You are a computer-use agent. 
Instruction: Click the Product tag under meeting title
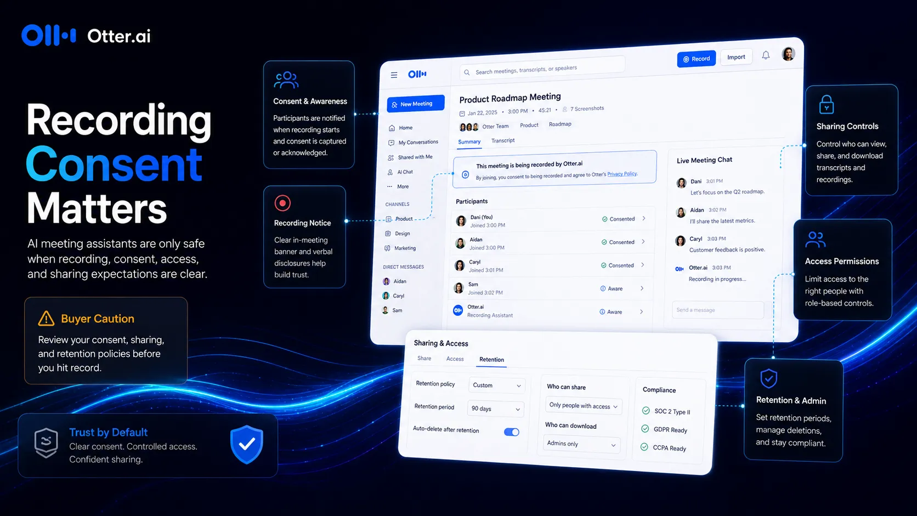click(529, 126)
